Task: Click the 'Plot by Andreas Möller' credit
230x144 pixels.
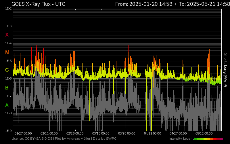Action: (73, 139)
